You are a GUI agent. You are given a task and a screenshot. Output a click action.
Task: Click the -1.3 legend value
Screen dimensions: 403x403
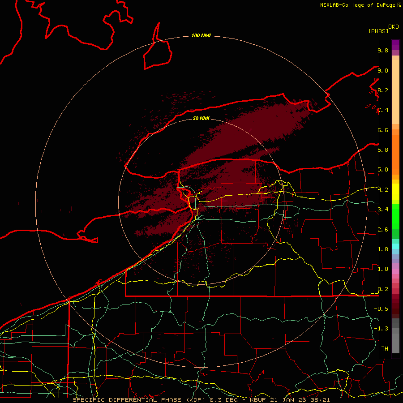[x=381, y=329]
